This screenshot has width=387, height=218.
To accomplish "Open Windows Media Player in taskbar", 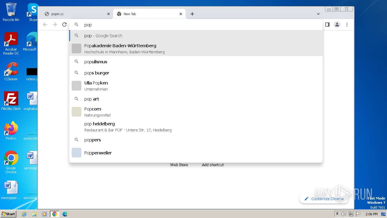I will coord(44,214).
